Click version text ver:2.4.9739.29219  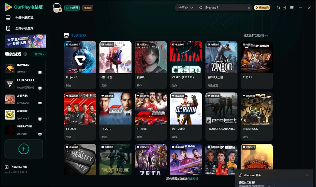click(x=16, y=172)
